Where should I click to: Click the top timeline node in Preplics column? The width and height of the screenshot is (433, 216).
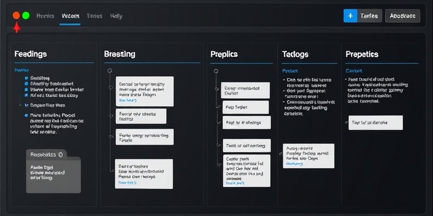216,69
